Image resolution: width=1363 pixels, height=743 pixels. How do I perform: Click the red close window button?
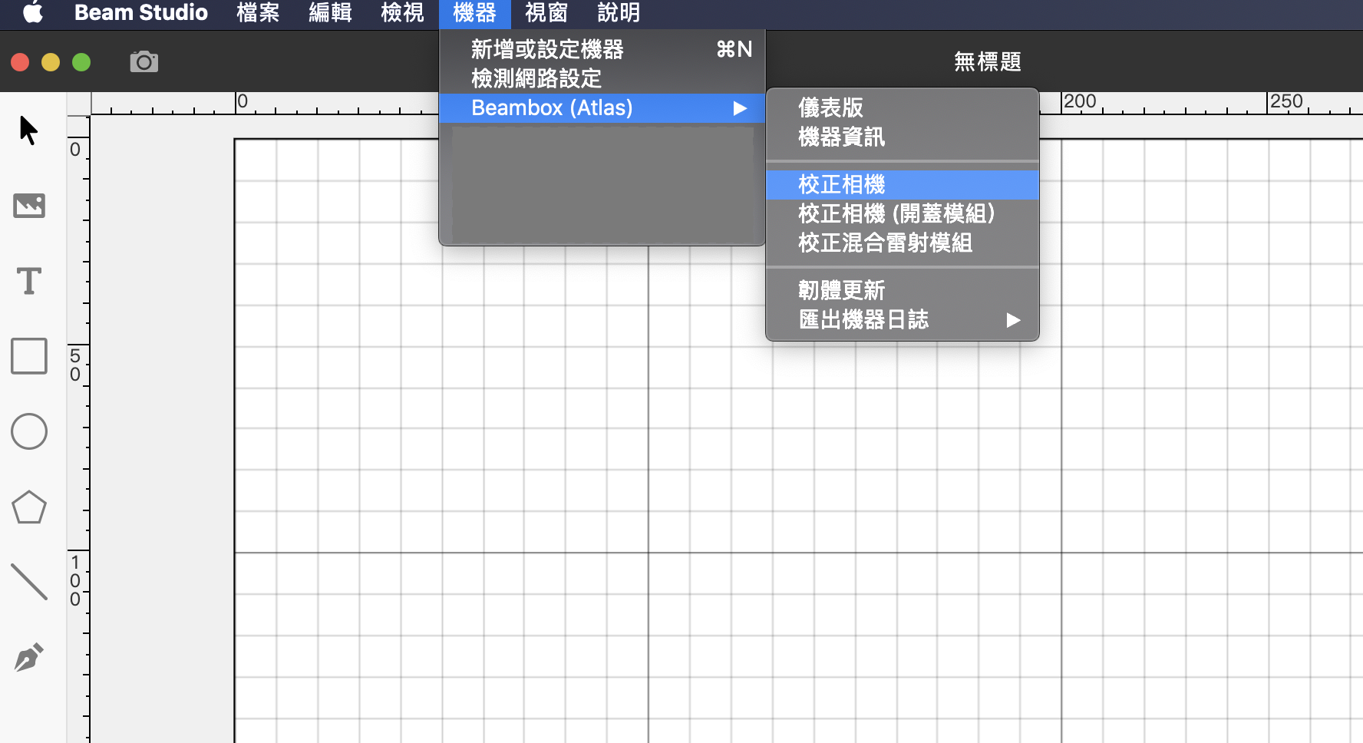point(20,62)
